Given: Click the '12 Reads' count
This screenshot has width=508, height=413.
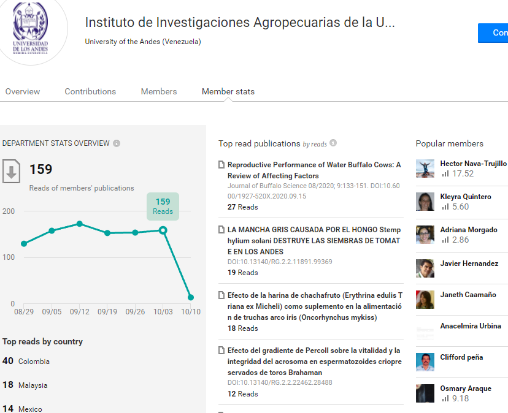Looking at the screenshot, I should coord(243,394).
